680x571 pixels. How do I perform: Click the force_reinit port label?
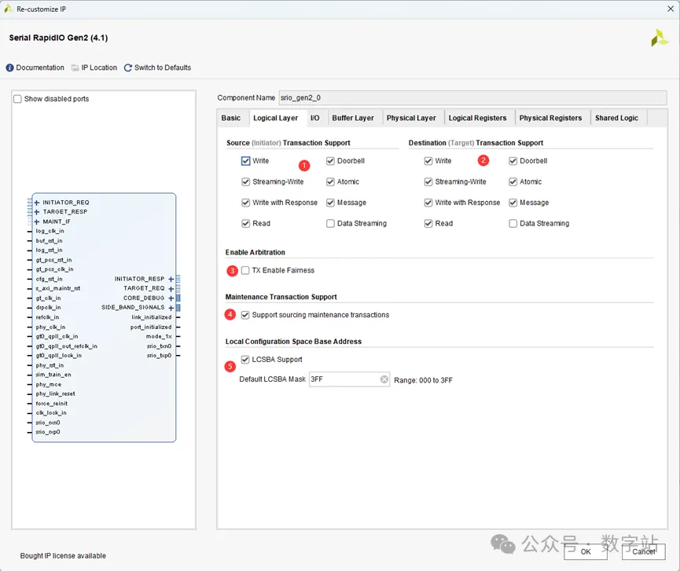pos(52,404)
